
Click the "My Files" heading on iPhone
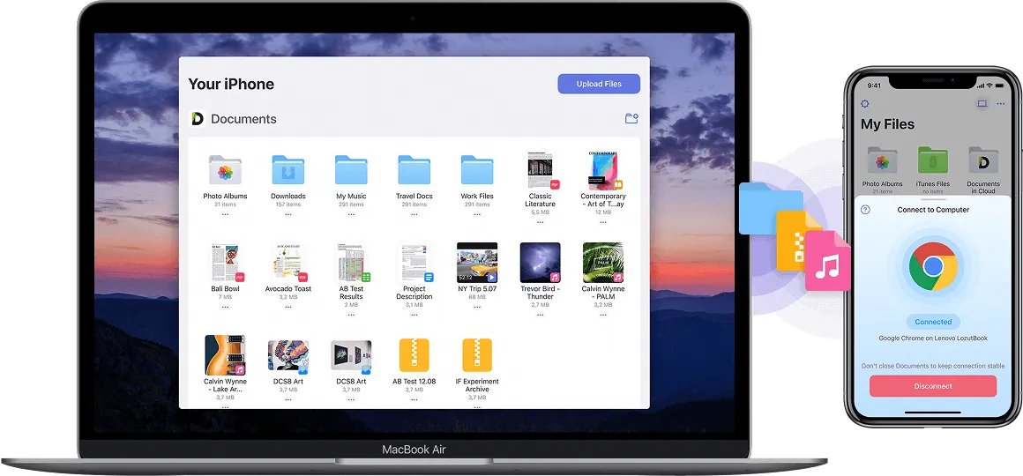[887, 124]
